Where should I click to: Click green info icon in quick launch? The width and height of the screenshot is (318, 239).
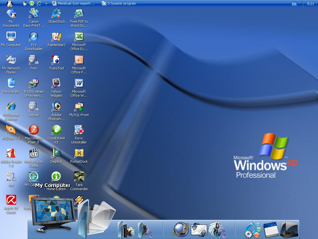pos(32,3)
